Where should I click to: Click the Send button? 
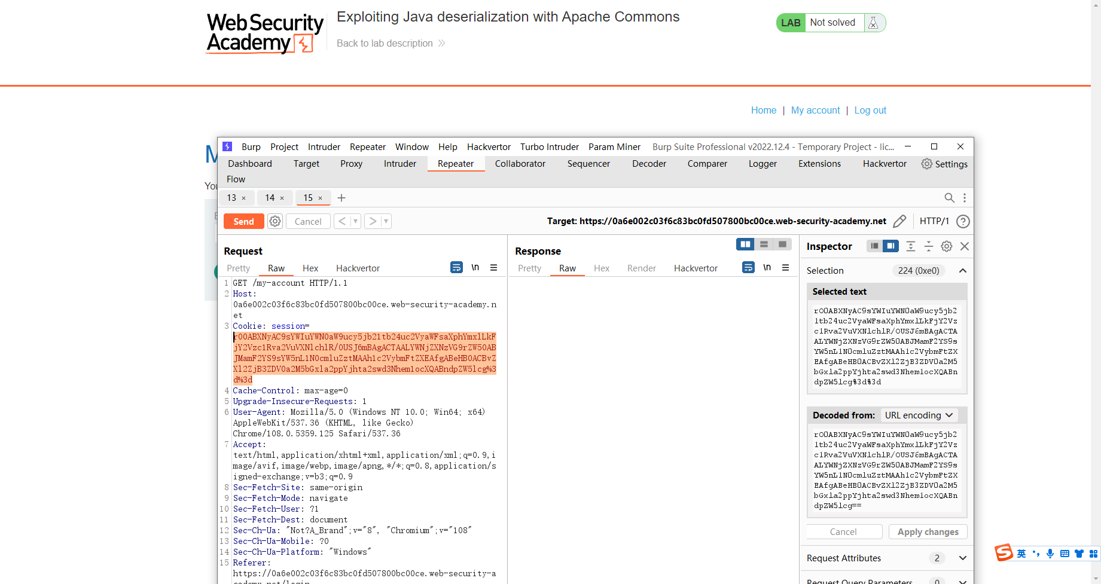click(243, 221)
